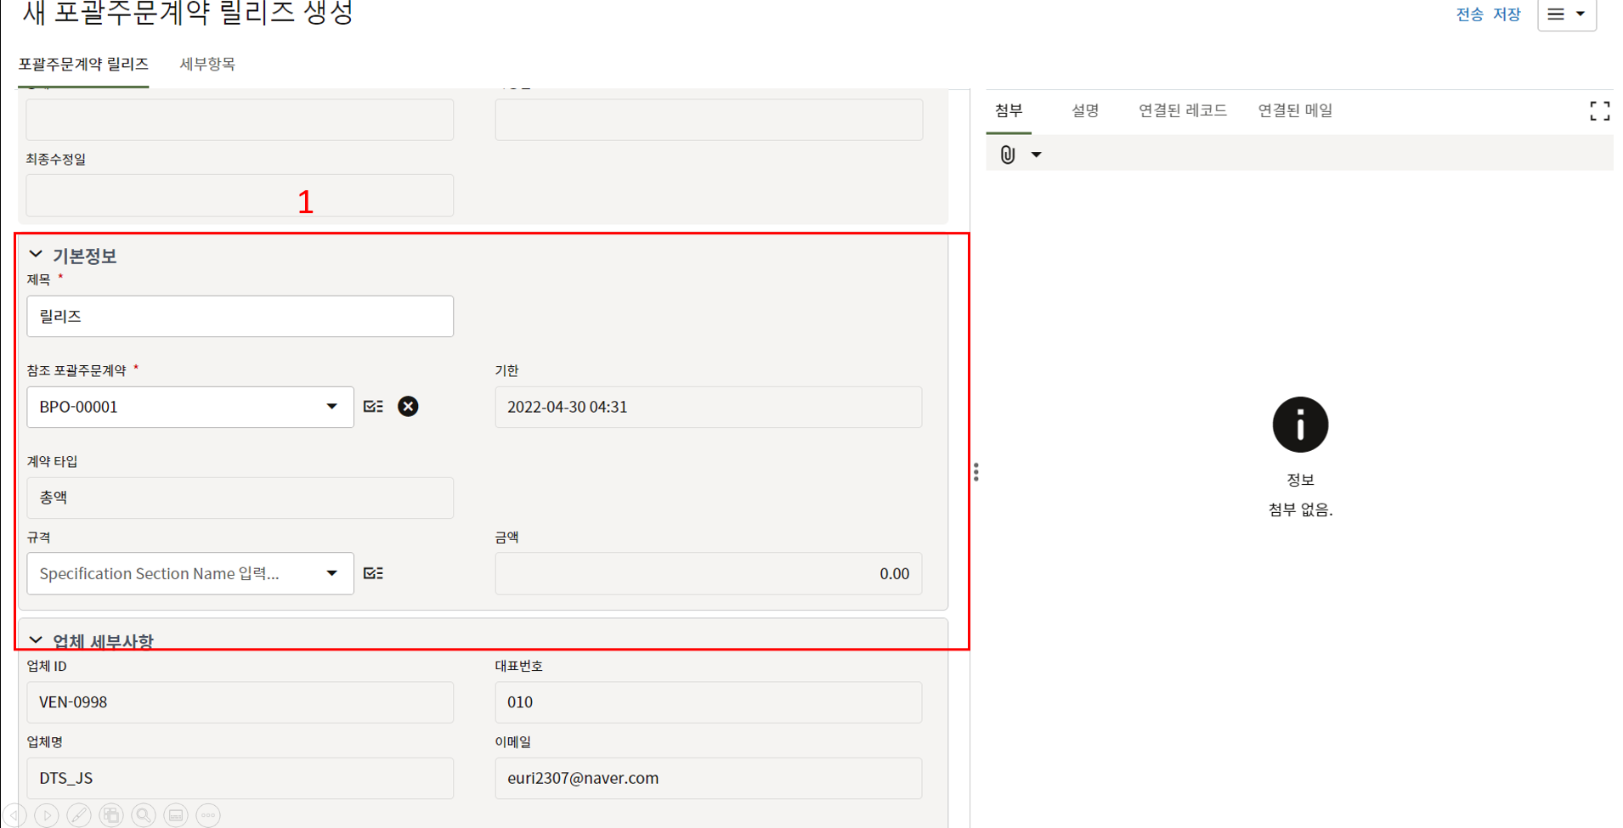Collapse the 기본정보 section
The width and height of the screenshot is (1623, 828).
pyautogui.click(x=36, y=255)
